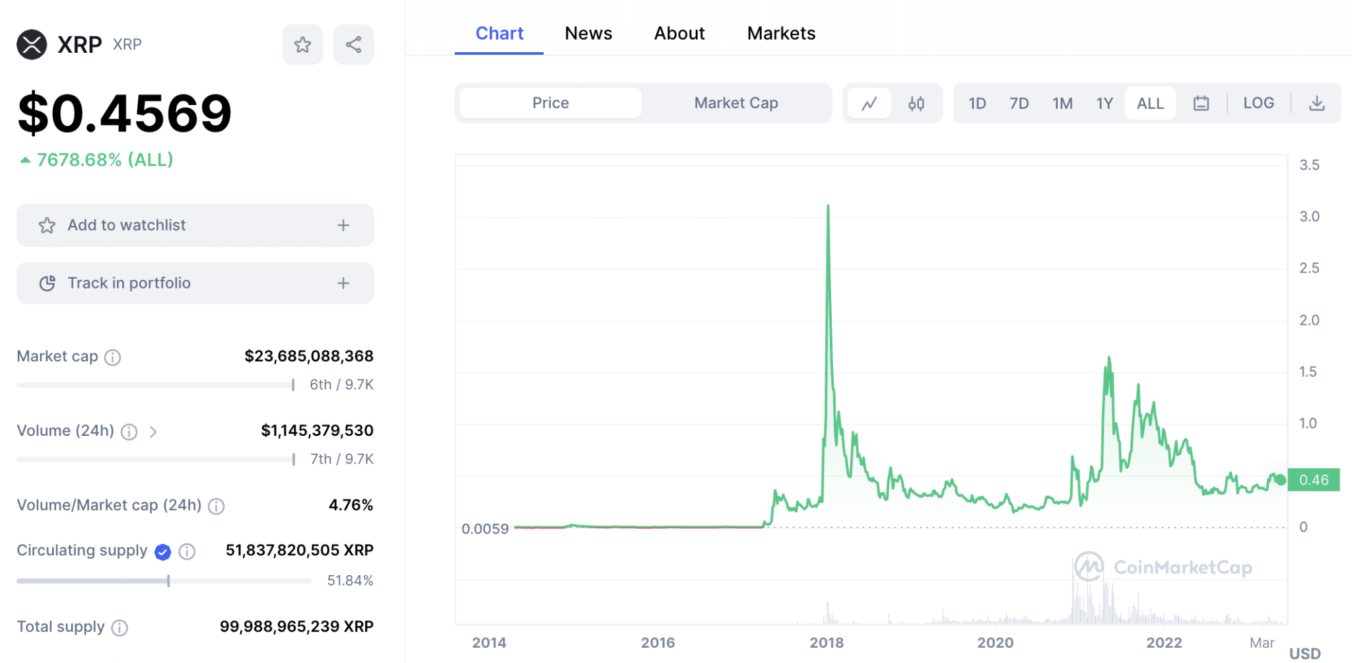
Task: Select the line chart view icon
Action: 869,103
